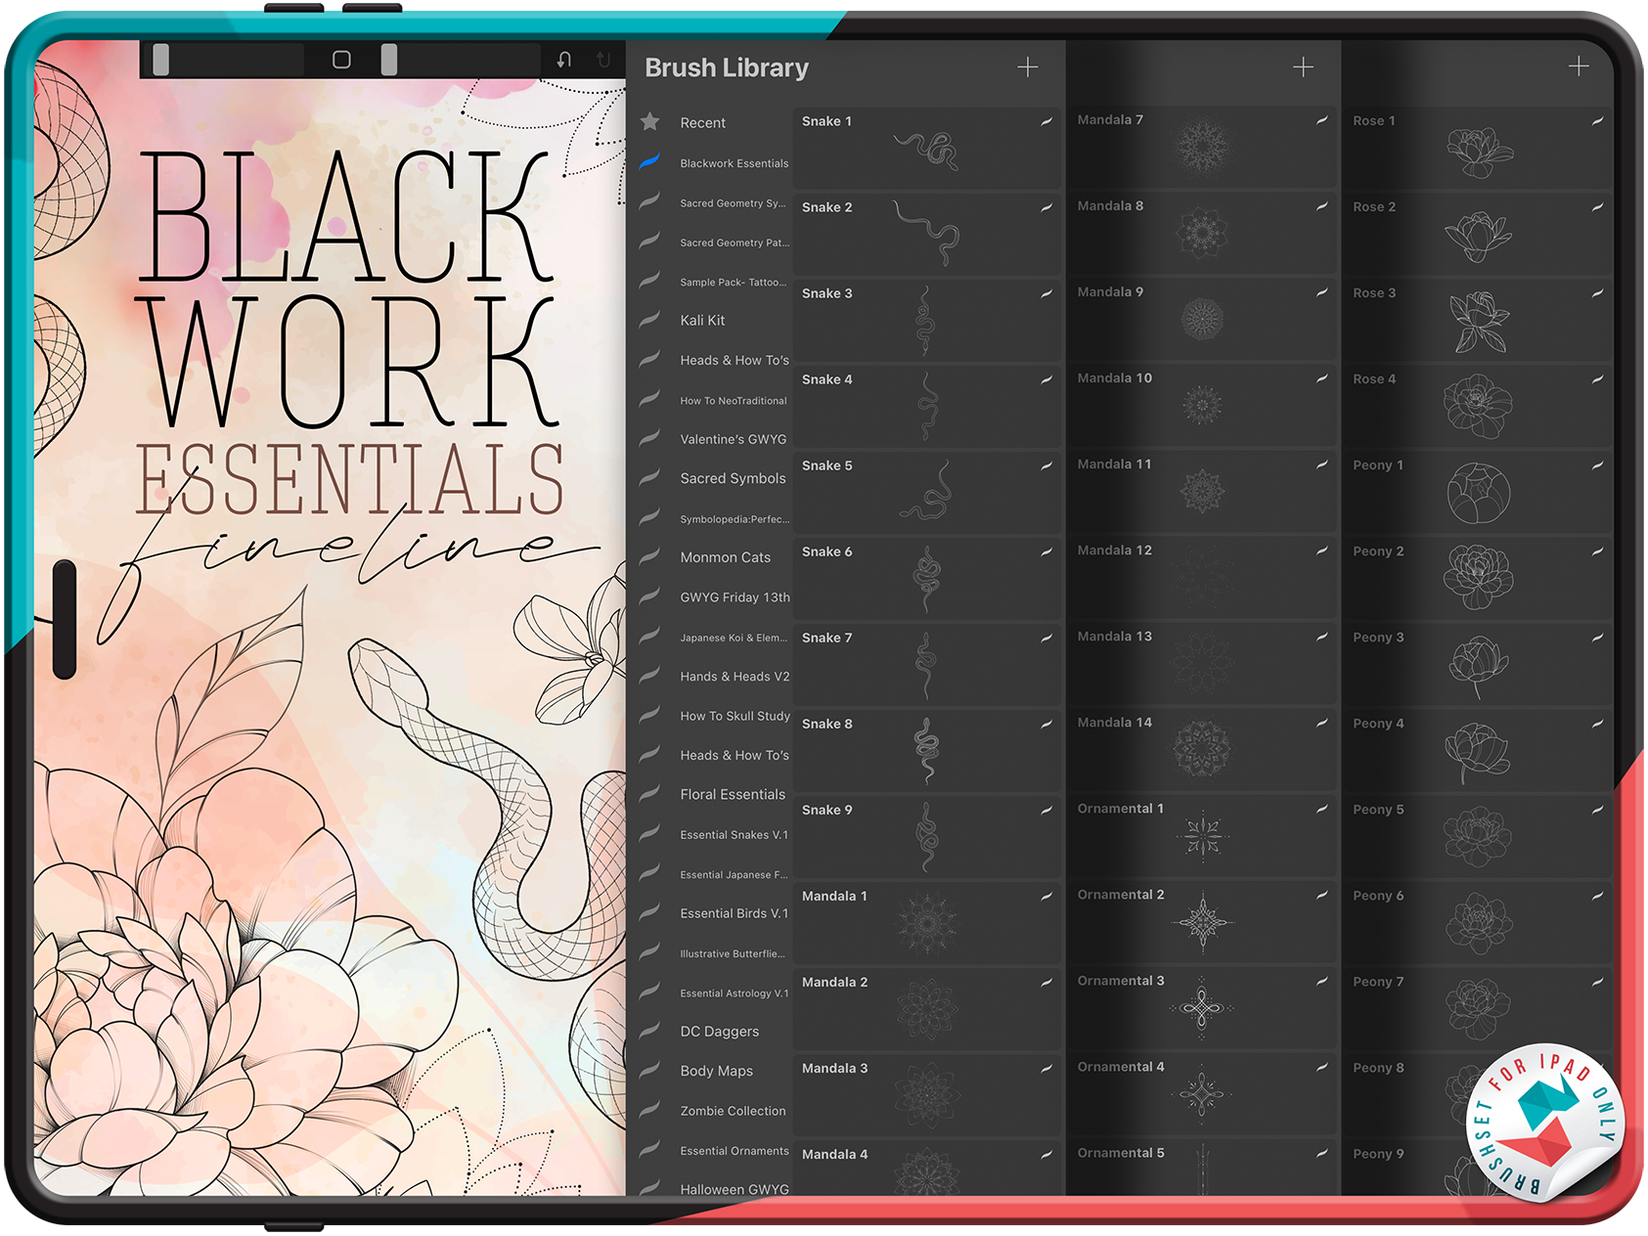Select the Peony 3 brush
The width and height of the screenshot is (1648, 1236).
click(1478, 665)
